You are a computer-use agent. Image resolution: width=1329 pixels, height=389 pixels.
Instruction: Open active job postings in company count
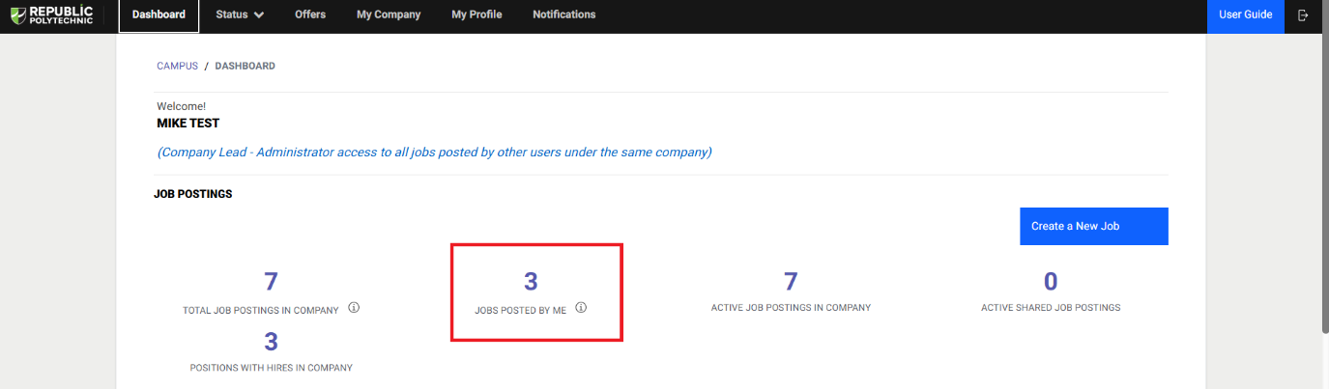tap(791, 282)
